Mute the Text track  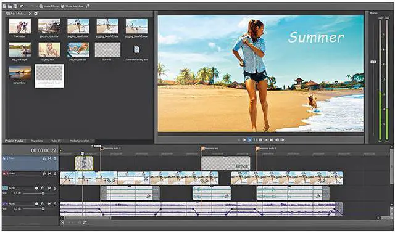coord(49,158)
